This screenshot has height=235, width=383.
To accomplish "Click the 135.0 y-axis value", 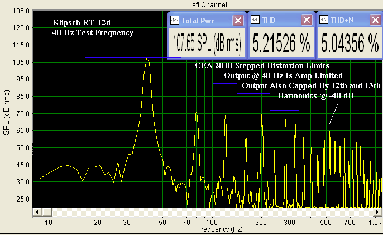I will (x=21, y=11).
